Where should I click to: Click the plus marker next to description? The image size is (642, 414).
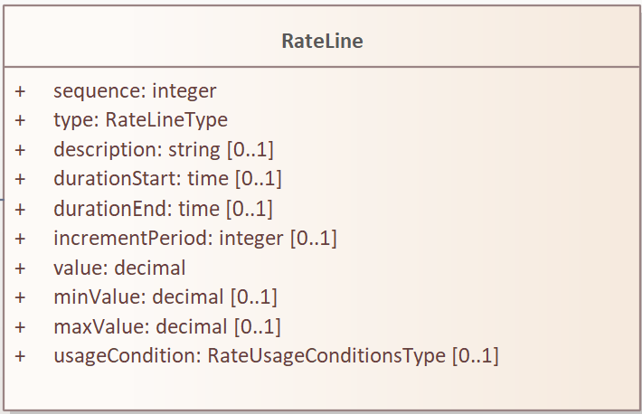coord(20,149)
